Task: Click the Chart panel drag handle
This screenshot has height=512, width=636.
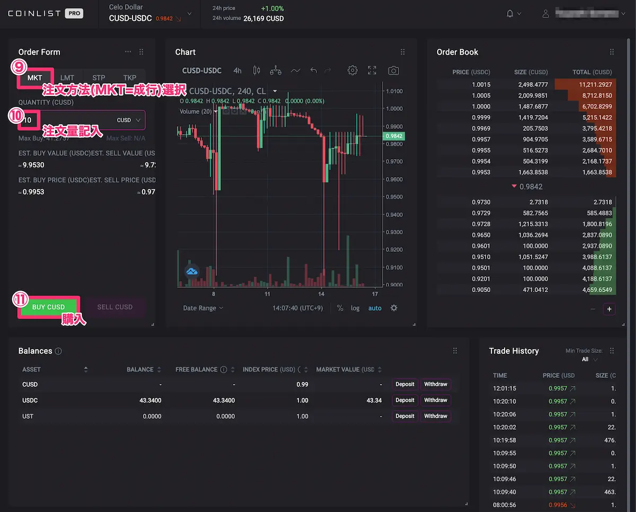Action: click(403, 52)
